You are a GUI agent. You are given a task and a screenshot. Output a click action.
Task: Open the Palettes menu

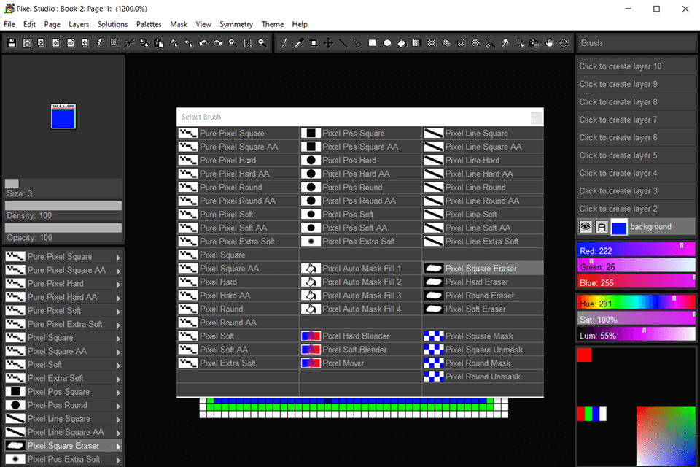pyautogui.click(x=149, y=24)
